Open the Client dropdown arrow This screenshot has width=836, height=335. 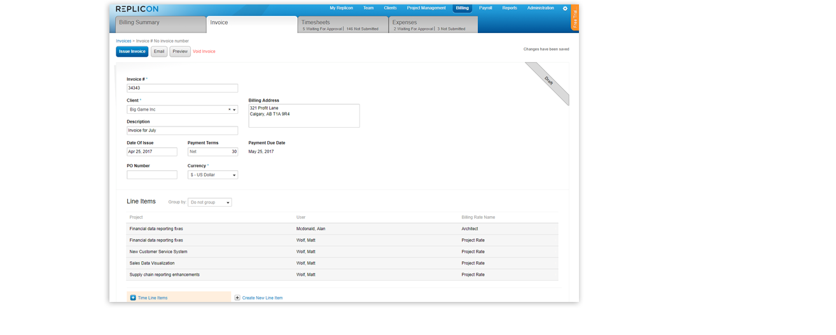234,110
